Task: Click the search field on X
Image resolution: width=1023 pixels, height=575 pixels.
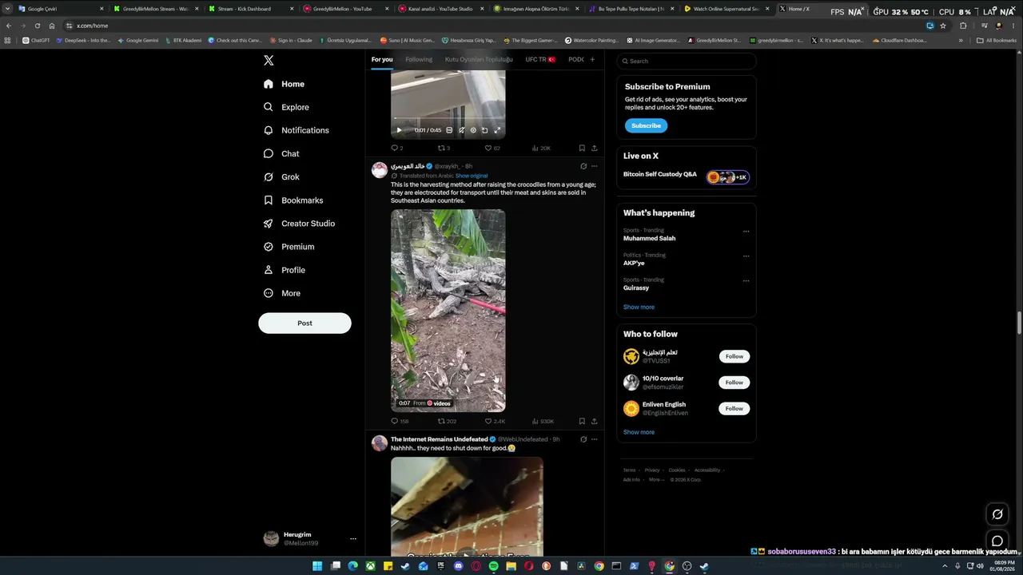Action: click(687, 61)
